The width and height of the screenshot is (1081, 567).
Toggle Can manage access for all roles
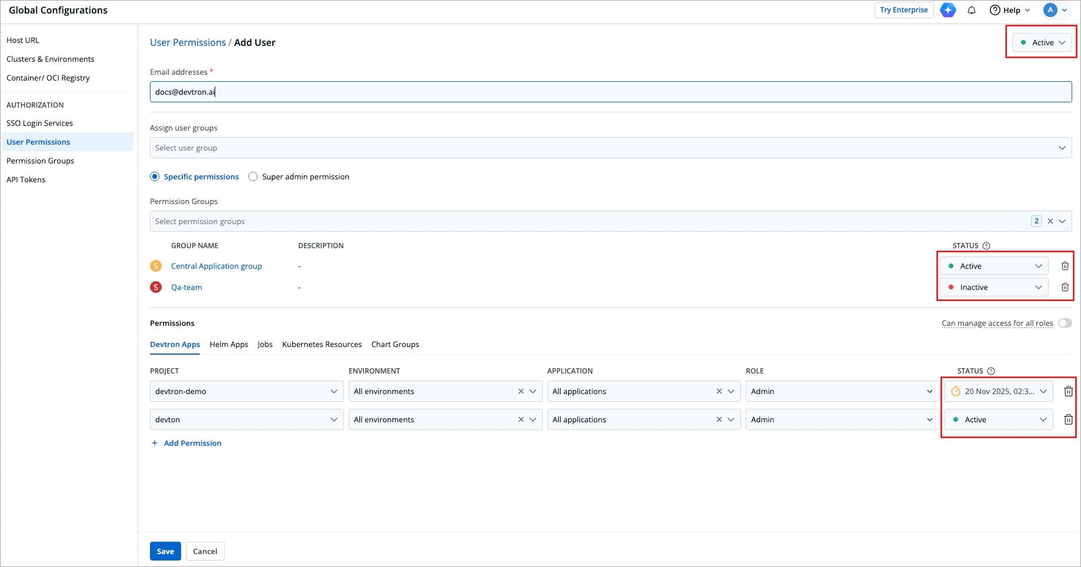tap(1065, 323)
